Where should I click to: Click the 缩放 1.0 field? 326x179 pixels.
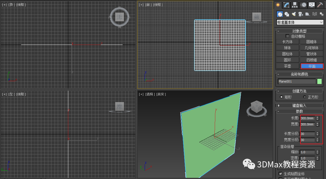click(x=308, y=152)
